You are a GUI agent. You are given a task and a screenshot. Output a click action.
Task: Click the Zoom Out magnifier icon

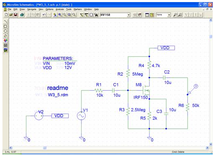65,15
